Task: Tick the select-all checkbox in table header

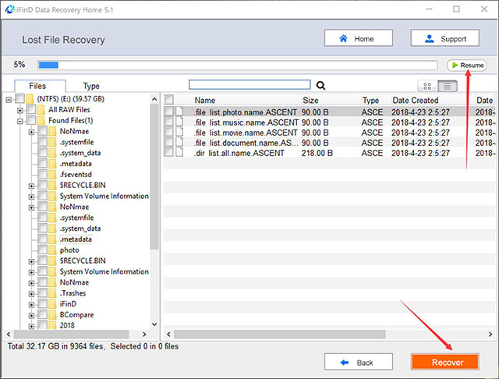Action: coord(168,100)
